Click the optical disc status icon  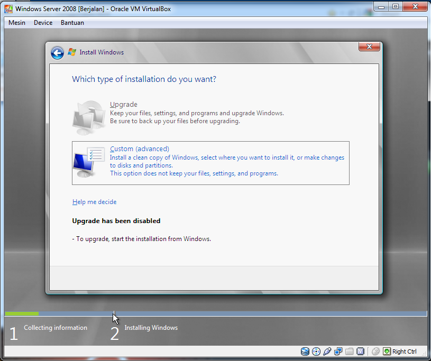[x=316, y=351]
